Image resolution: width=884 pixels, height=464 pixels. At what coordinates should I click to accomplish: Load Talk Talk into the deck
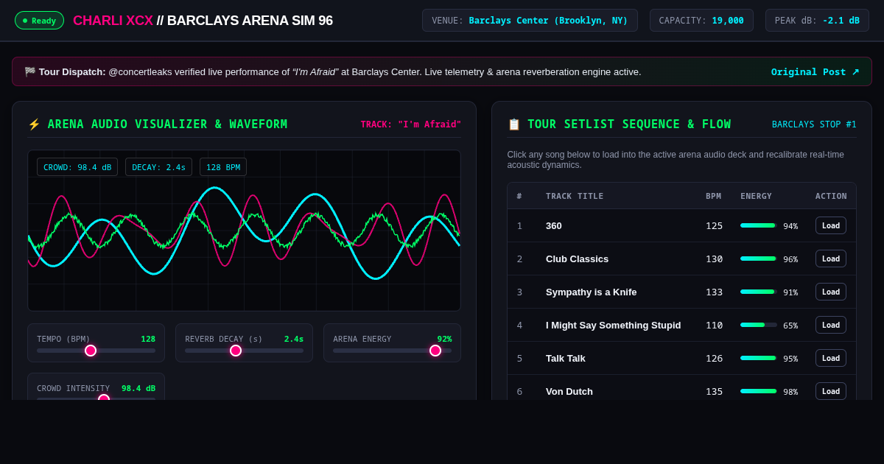pyautogui.click(x=831, y=358)
